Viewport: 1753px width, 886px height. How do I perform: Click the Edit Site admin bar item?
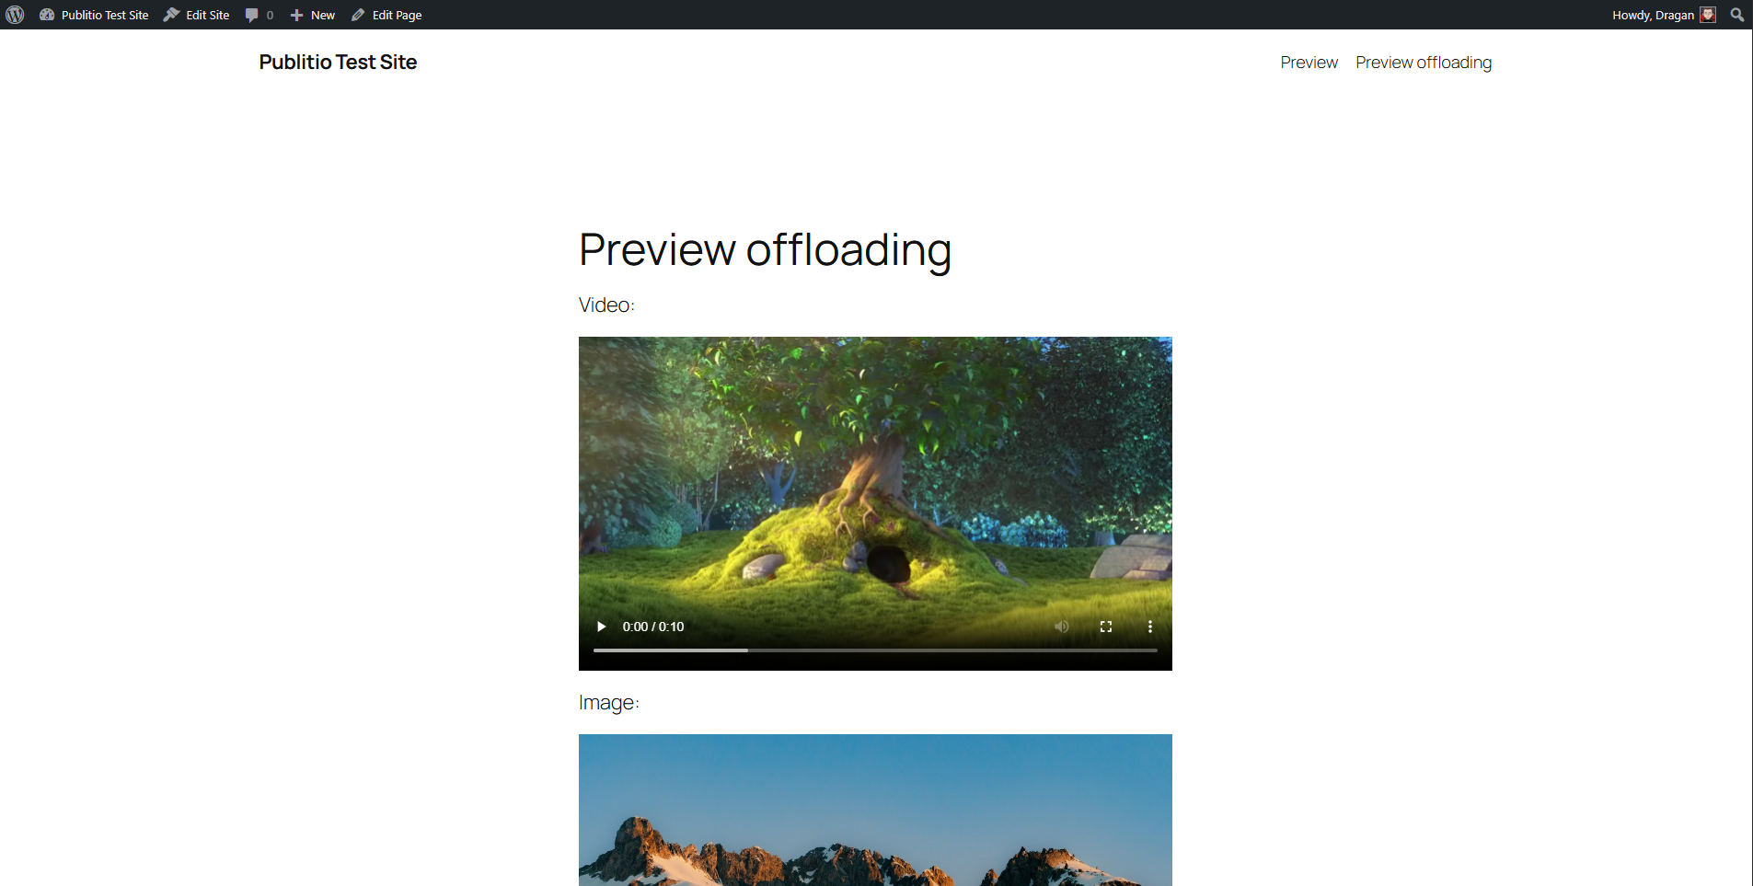[197, 15]
